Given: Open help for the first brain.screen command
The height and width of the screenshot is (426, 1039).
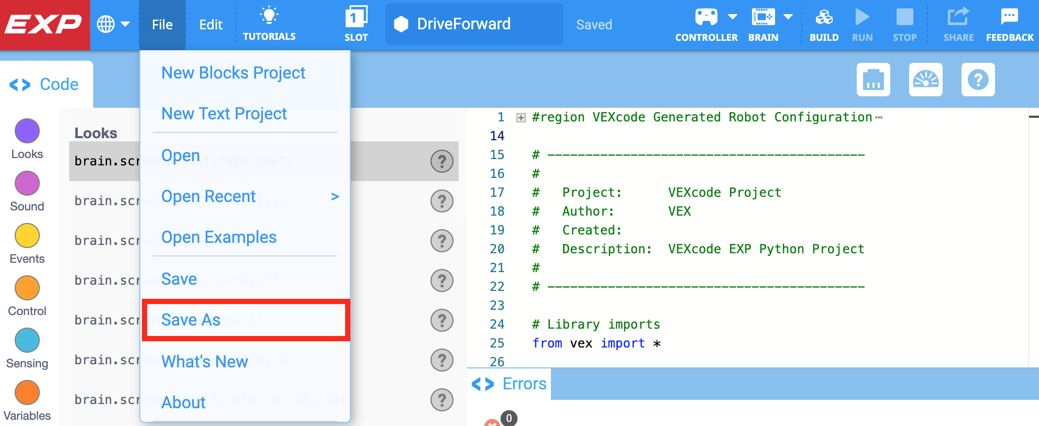Looking at the screenshot, I should tap(442, 161).
